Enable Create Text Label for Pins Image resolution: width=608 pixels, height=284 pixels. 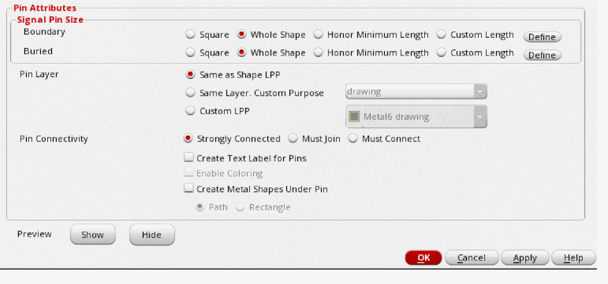pyautogui.click(x=189, y=158)
